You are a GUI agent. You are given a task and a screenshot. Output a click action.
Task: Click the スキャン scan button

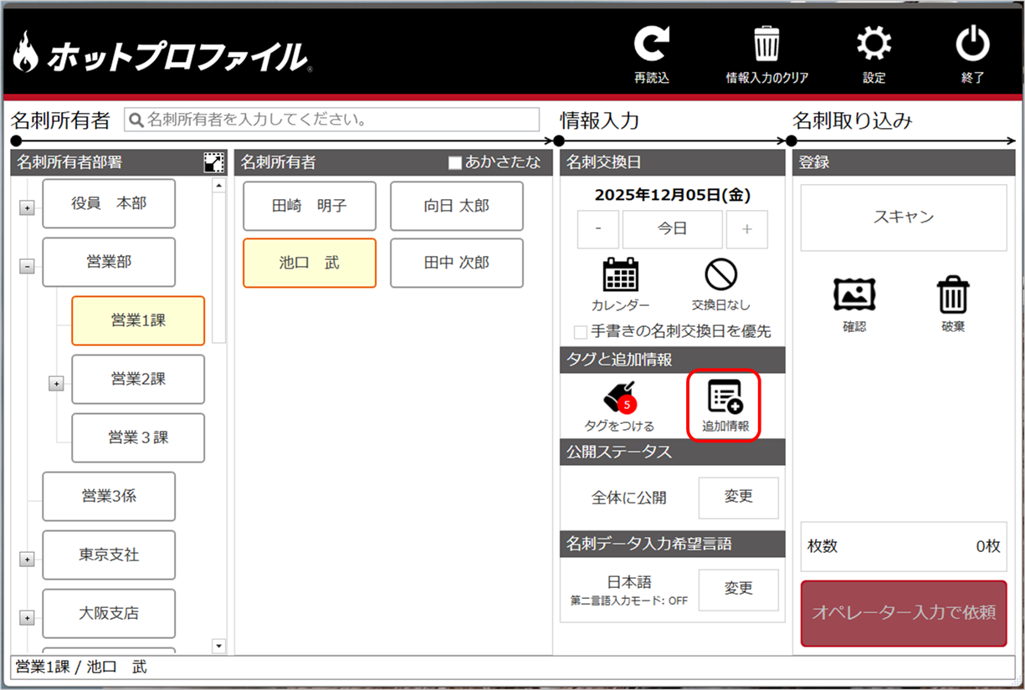point(903,216)
